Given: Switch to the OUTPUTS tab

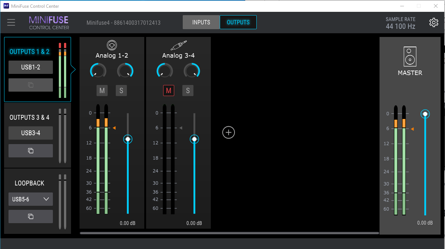Looking at the screenshot, I should pos(238,22).
